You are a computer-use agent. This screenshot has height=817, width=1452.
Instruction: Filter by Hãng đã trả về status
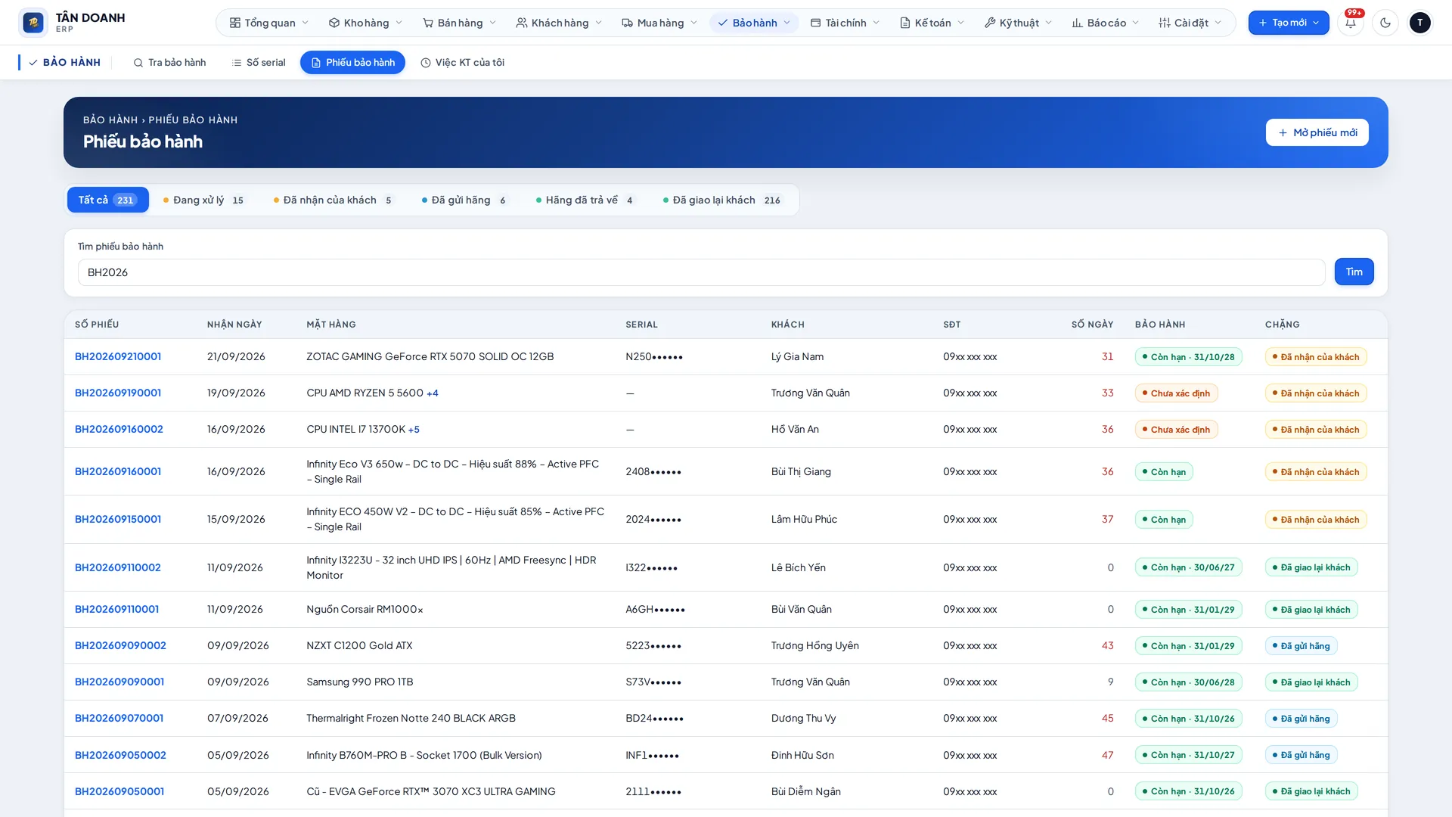point(586,200)
